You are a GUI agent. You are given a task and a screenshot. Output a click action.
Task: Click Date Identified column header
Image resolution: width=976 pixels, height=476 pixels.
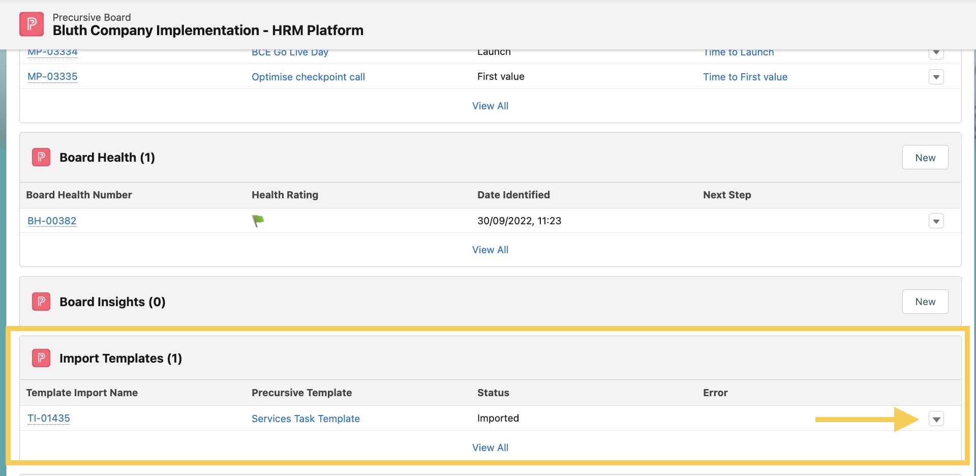(513, 195)
